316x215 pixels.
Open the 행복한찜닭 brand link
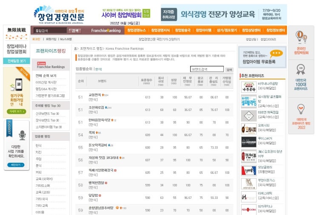coord(97,183)
